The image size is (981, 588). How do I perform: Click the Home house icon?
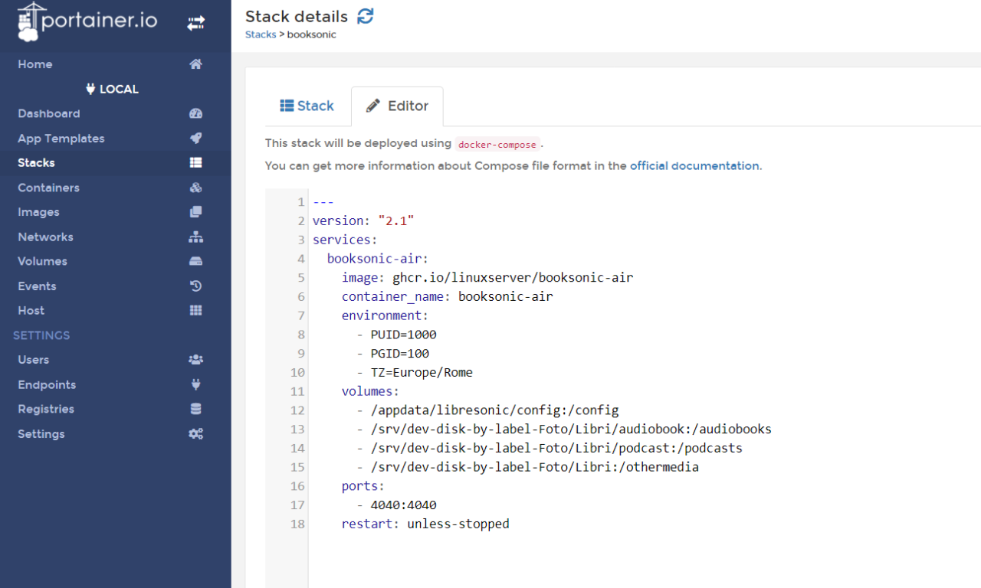coord(195,64)
